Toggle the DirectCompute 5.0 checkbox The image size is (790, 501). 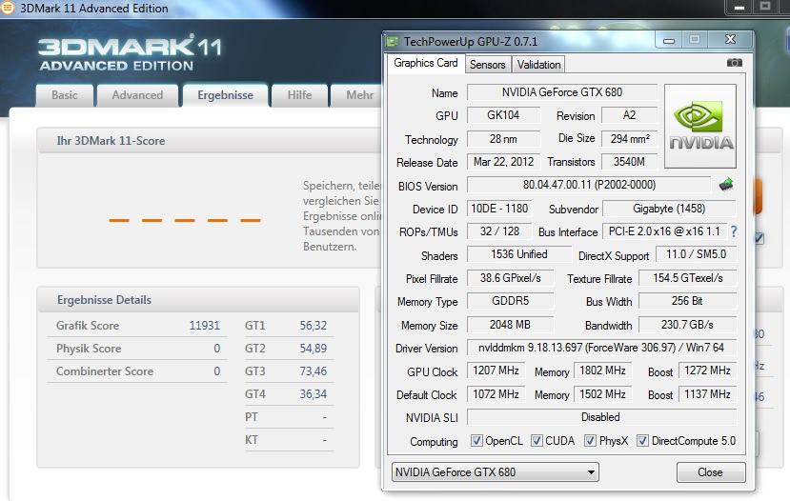642,441
